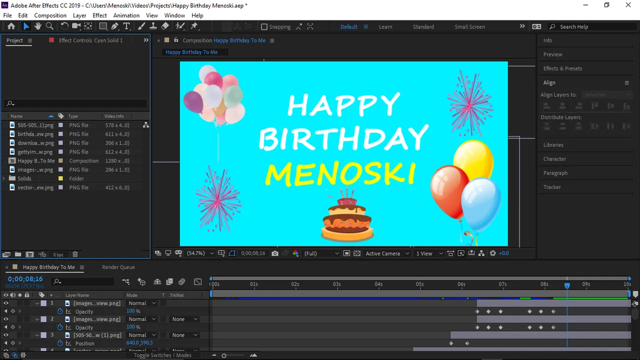
Task: Hide layer 3 [505-50...w (1).png] with eye icon
Action: tap(6, 335)
